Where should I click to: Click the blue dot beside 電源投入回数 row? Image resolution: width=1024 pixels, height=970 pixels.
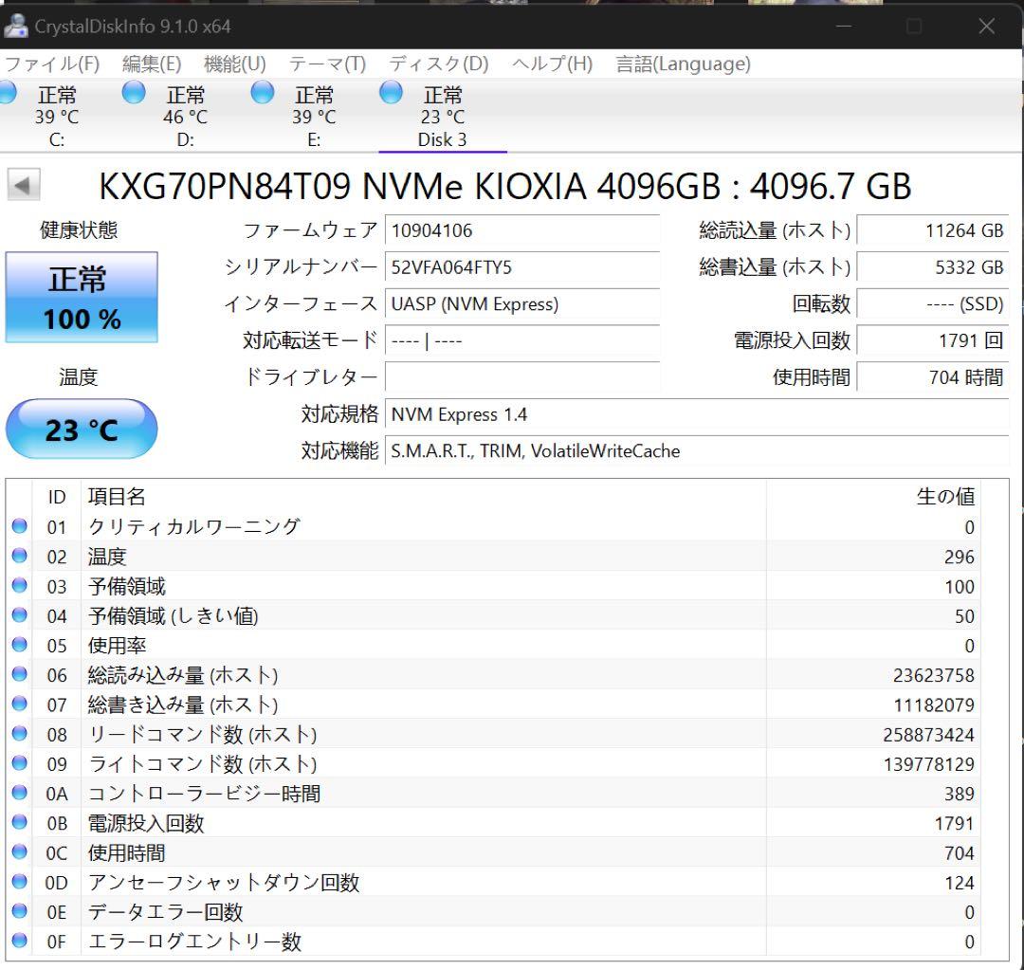pyautogui.click(x=20, y=823)
